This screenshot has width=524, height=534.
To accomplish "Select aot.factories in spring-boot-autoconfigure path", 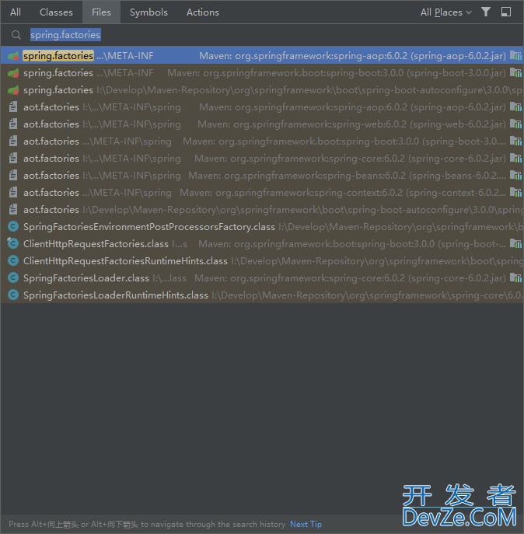I will point(262,209).
